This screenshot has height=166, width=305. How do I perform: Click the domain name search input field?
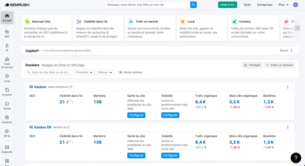click(x=49, y=72)
